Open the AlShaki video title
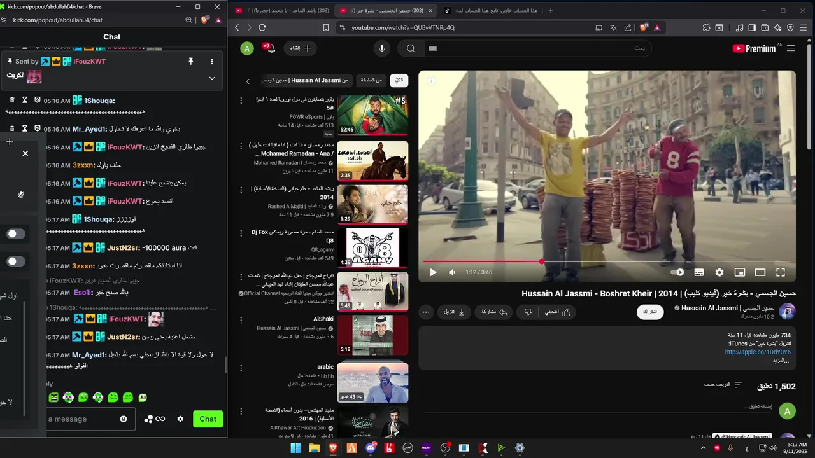 (323, 319)
